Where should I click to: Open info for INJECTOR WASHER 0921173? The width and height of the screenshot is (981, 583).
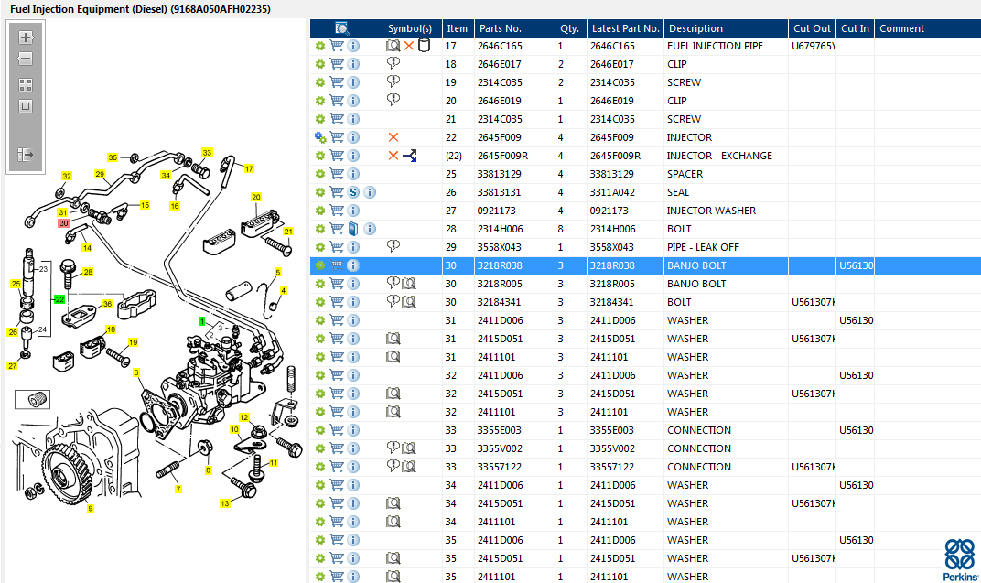click(353, 211)
